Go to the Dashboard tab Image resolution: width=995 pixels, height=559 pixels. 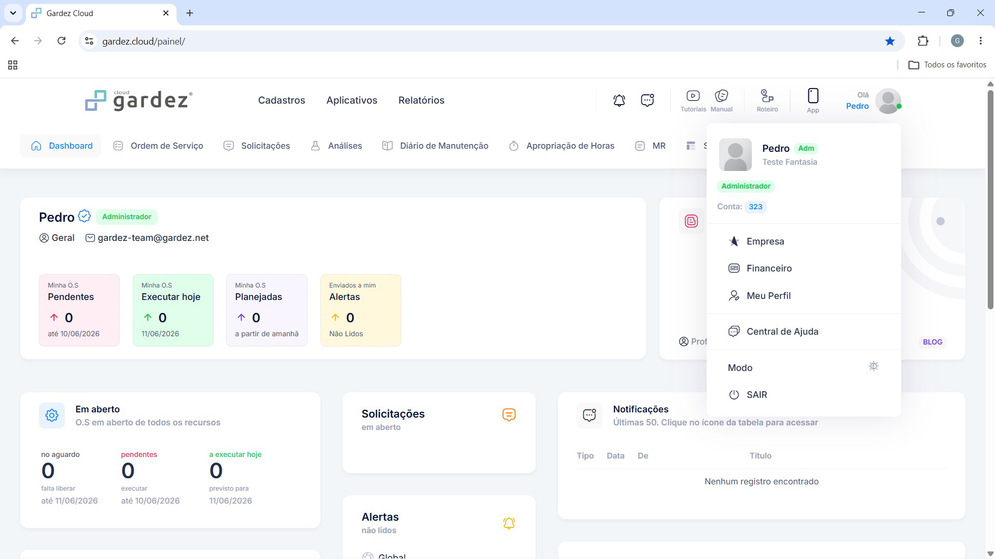61,146
